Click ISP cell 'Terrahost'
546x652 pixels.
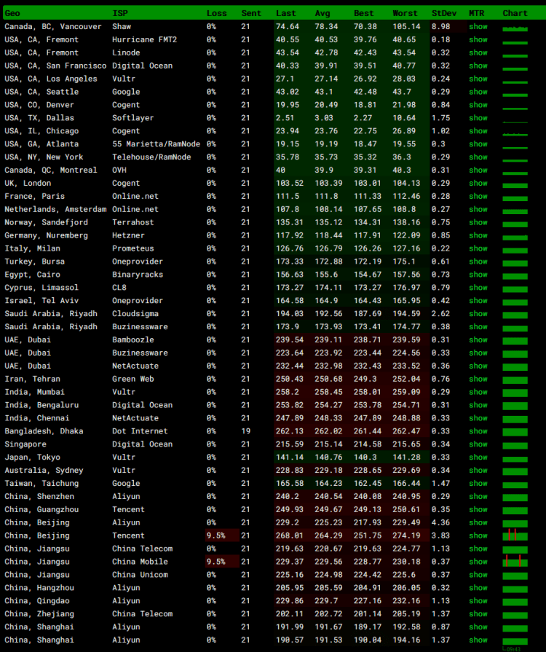tap(133, 222)
